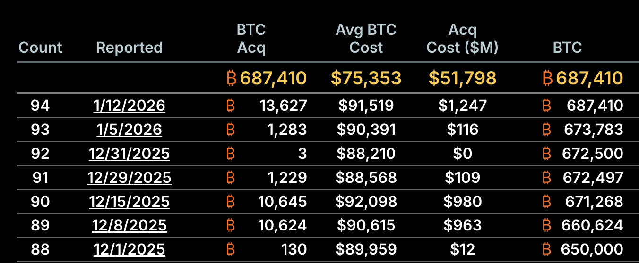Follow the 12/15/2025 reported date link
Image resolution: width=639 pixels, height=263 pixels.
(129, 201)
